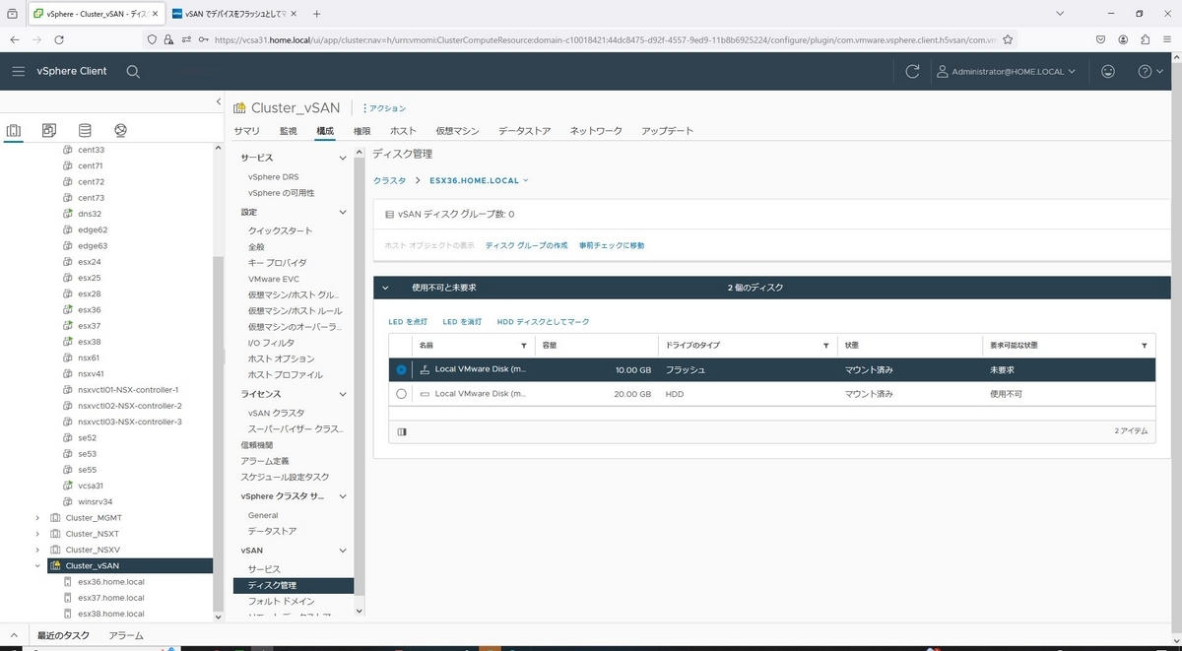
Task: Collapse the Cluster_vSAN tree node
Action: point(37,566)
